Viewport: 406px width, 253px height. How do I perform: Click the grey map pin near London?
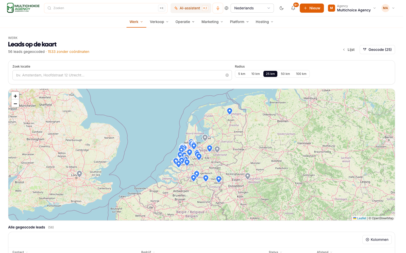pos(79,174)
